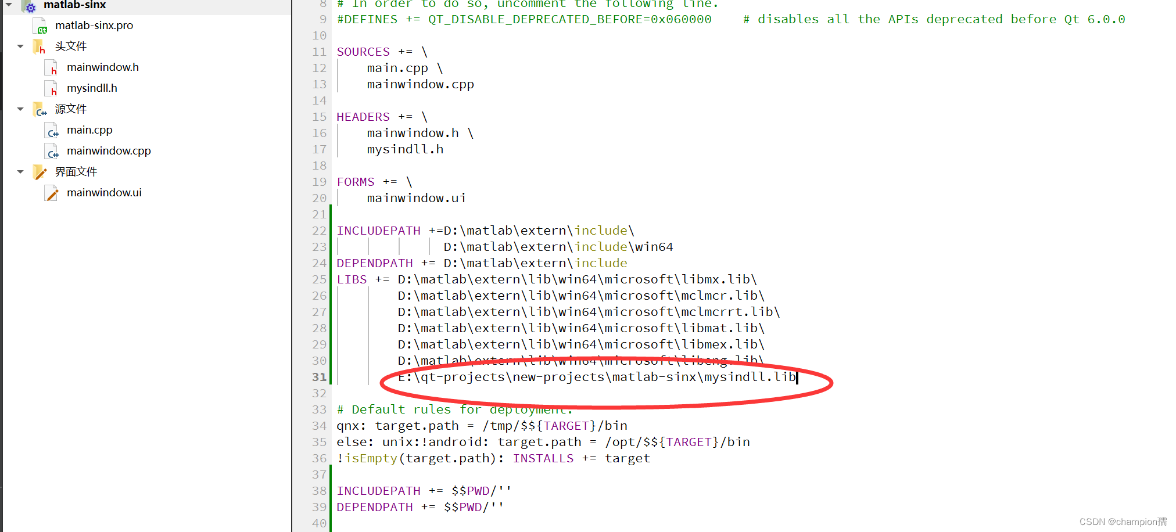Select the mainwindow.h header file icon
Screen dimensions: 1176x532
click(51, 67)
